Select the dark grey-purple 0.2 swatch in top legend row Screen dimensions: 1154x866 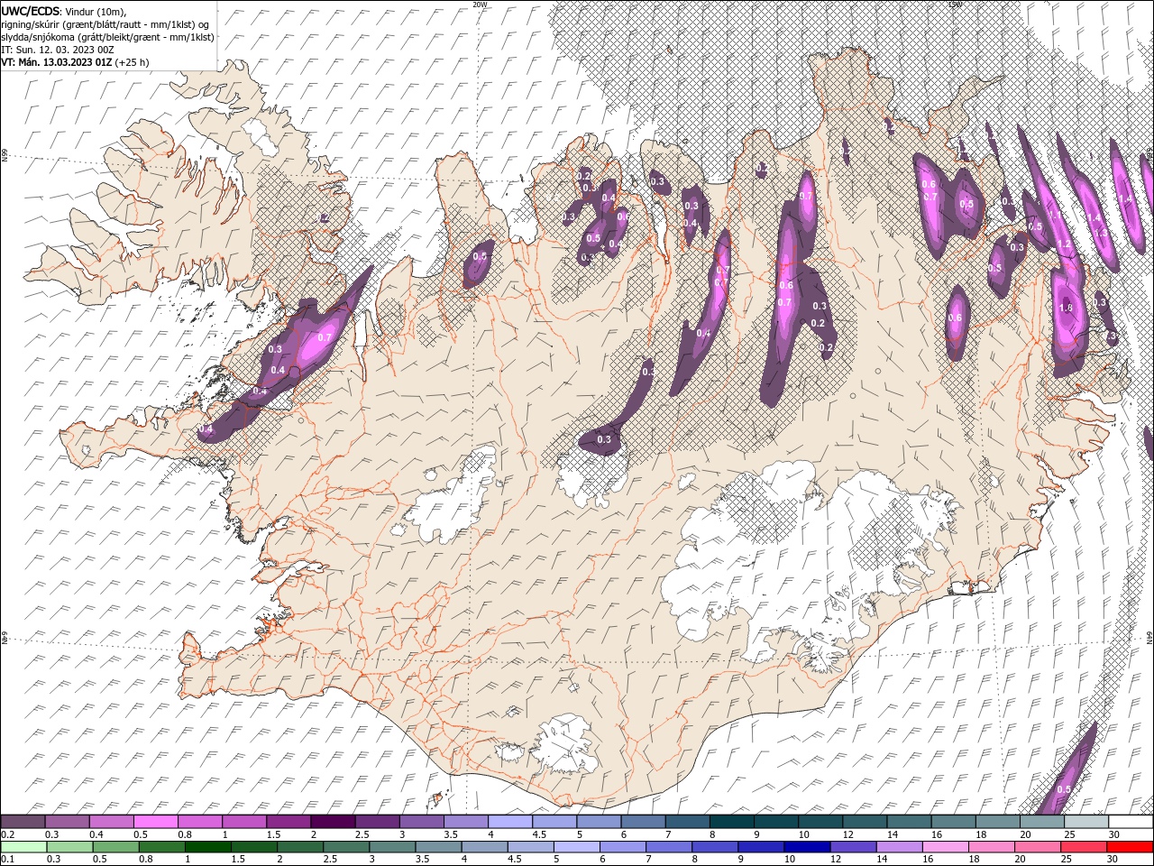click(23, 822)
